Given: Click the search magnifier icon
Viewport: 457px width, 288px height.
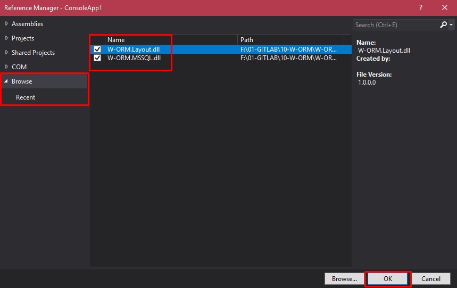Looking at the screenshot, I should point(444,25).
